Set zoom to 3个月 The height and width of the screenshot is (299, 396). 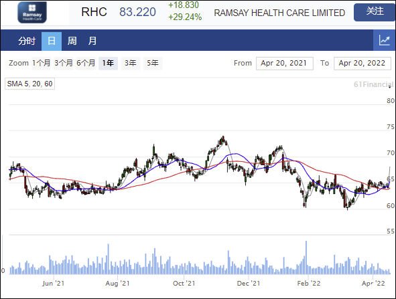pyautogui.click(x=64, y=63)
